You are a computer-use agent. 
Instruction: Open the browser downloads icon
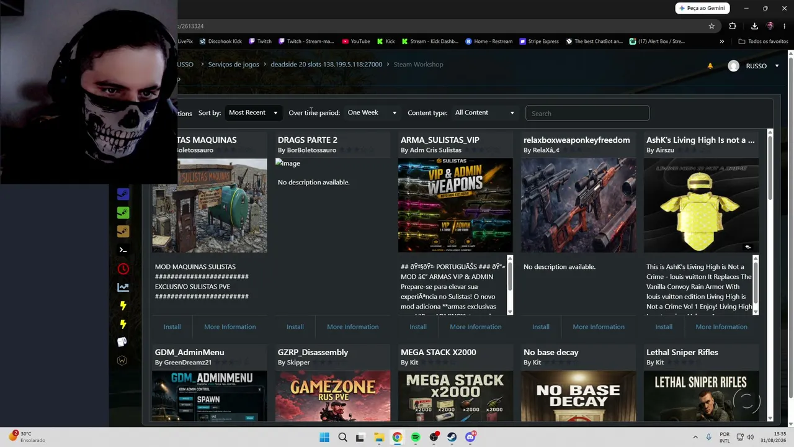click(x=754, y=26)
